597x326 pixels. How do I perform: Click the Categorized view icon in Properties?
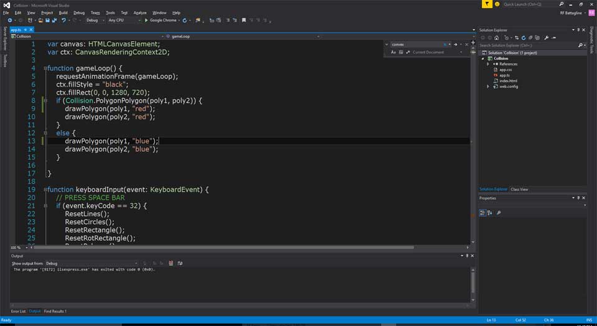tap(483, 213)
